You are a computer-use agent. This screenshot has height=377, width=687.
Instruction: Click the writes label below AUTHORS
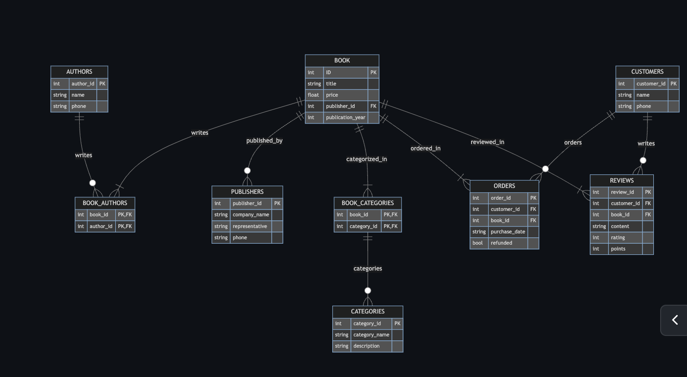84,155
